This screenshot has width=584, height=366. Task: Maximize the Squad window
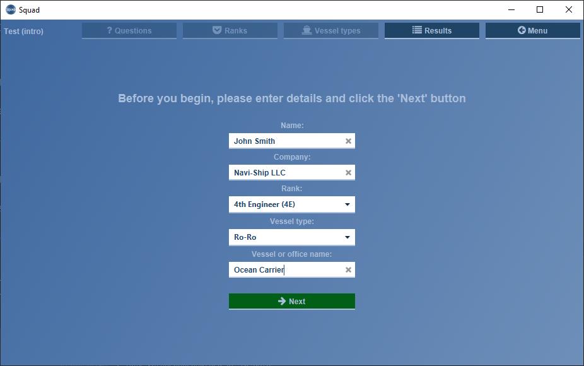[x=540, y=9]
